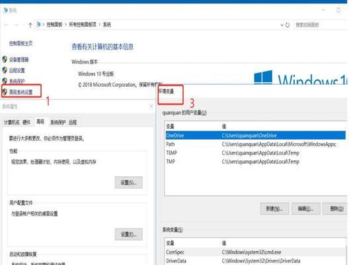The height and width of the screenshot is (265, 349).
Task: Click the user variables Value column header
Action: 224,127
